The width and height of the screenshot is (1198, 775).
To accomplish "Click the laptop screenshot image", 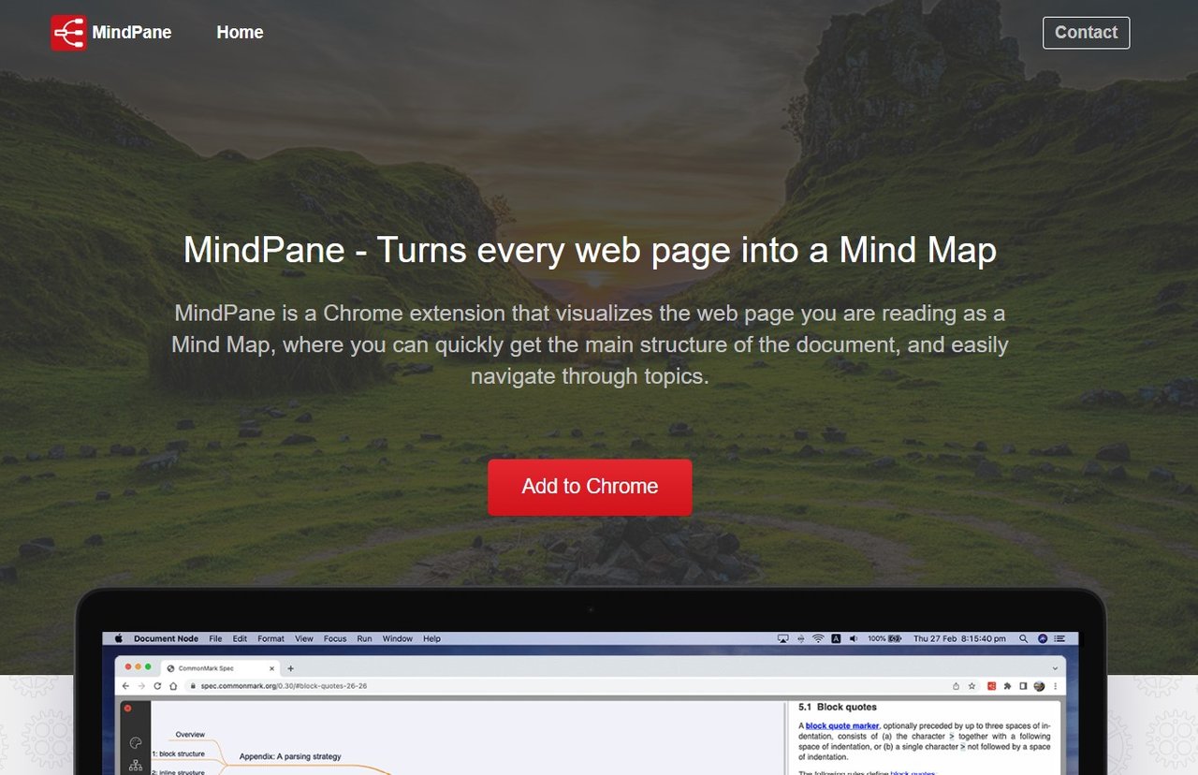I will [x=591, y=681].
